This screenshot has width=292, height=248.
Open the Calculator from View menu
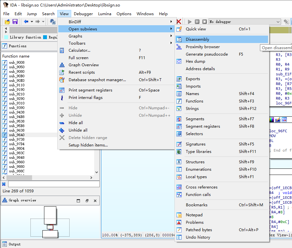pos(116,50)
